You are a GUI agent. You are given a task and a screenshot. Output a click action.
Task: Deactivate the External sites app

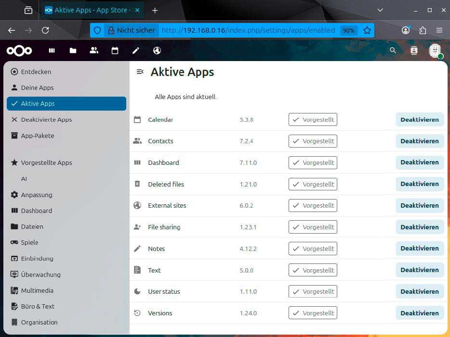click(420, 206)
